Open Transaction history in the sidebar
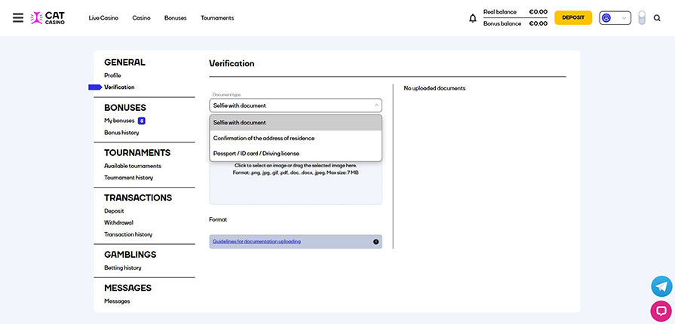The width and height of the screenshot is (675, 324). [128, 234]
